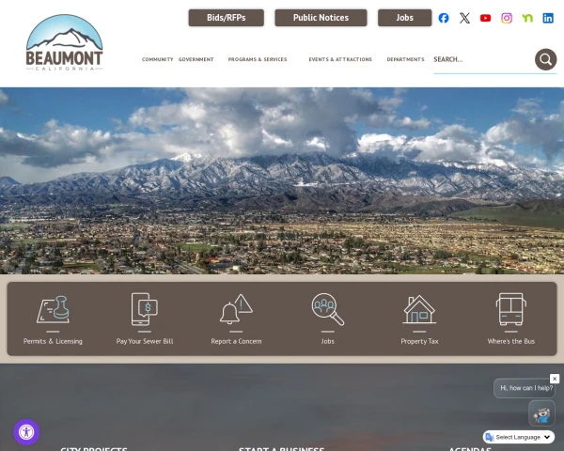Open Pay Your Sewer Bill phone icon
This screenshot has height=451, width=564.
point(144,309)
